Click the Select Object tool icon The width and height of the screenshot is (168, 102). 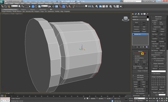click(x=19, y=6)
